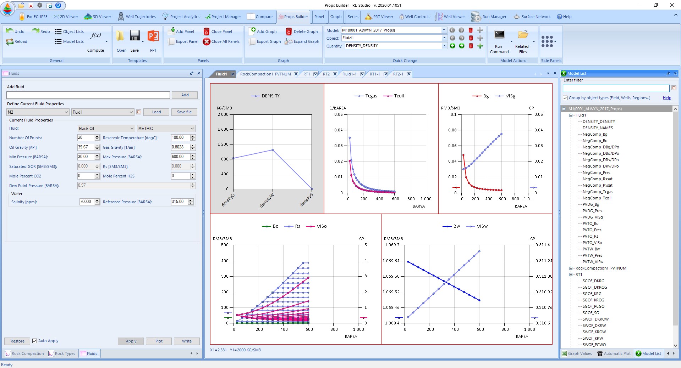Image resolution: width=681 pixels, height=368 pixels.
Task: Adjust Reservoir Temperature spinner
Action: tap(193, 137)
